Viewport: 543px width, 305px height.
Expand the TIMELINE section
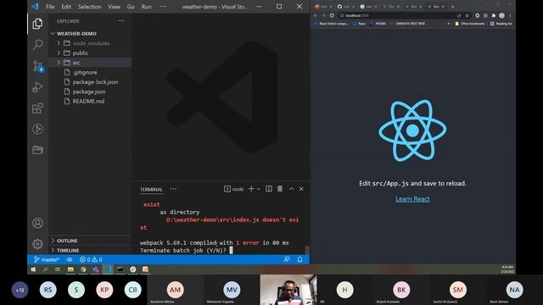coord(53,250)
